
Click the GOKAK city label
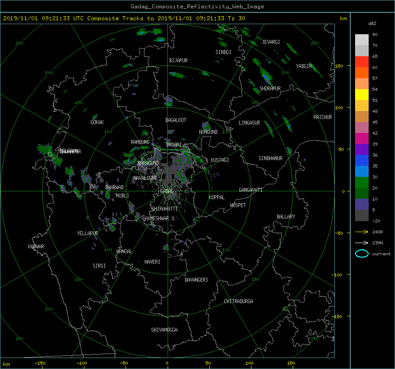[97, 122]
